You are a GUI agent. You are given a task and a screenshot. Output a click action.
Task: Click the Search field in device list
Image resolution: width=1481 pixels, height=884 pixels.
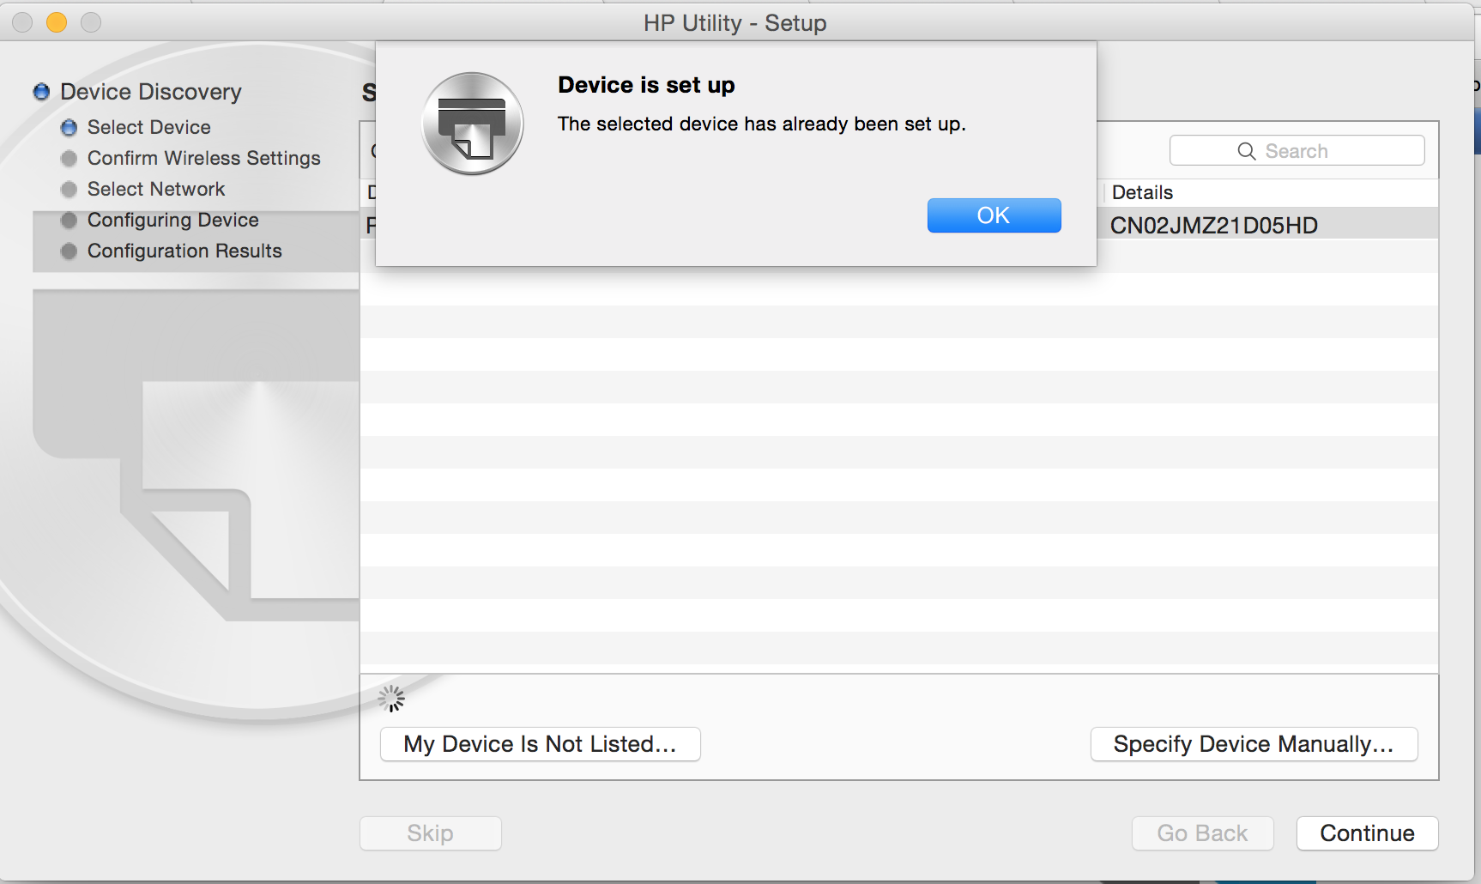[x=1297, y=151]
